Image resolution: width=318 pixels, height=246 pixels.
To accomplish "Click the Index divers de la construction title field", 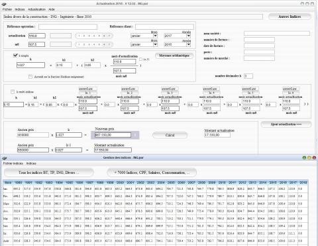I will click(133, 17).
